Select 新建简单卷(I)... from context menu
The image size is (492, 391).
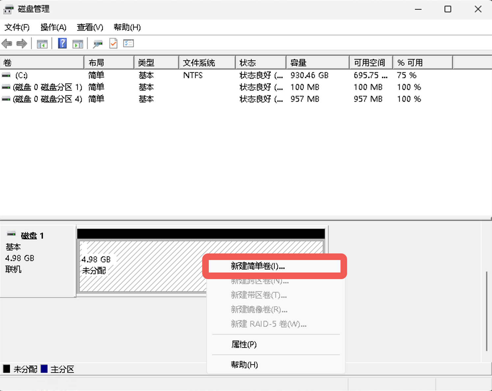pos(258,266)
